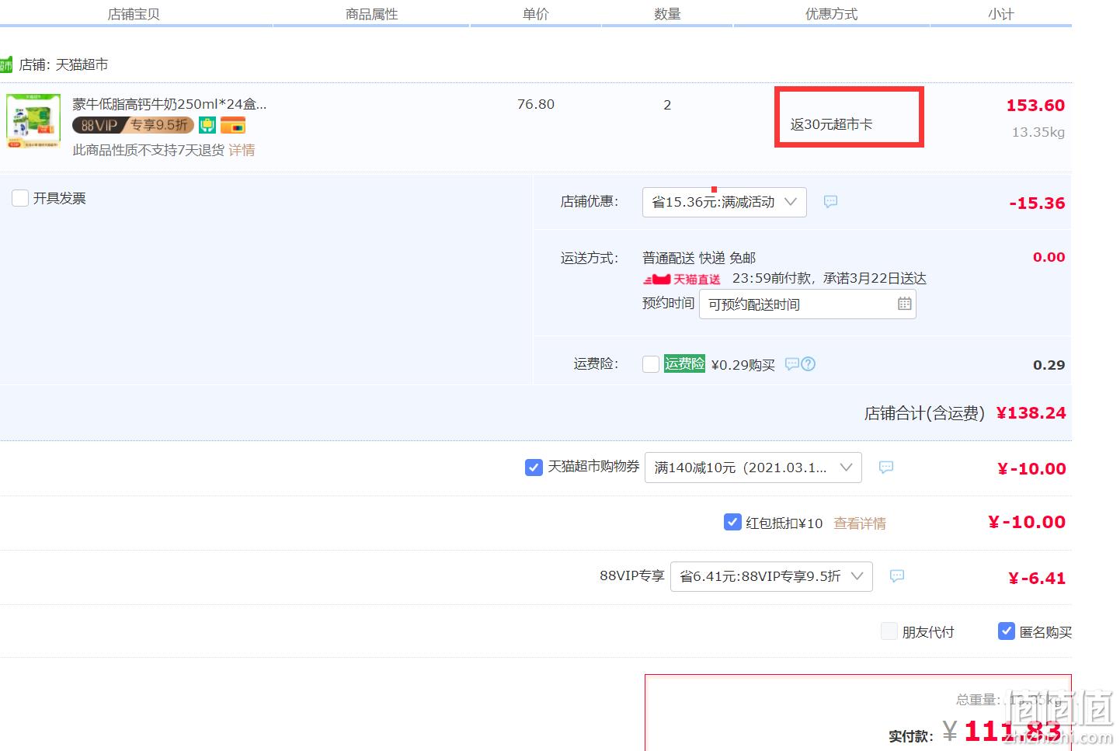Screen dimensions: 1120x751
Task: Click the 单价 column header
Action: pos(536,14)
